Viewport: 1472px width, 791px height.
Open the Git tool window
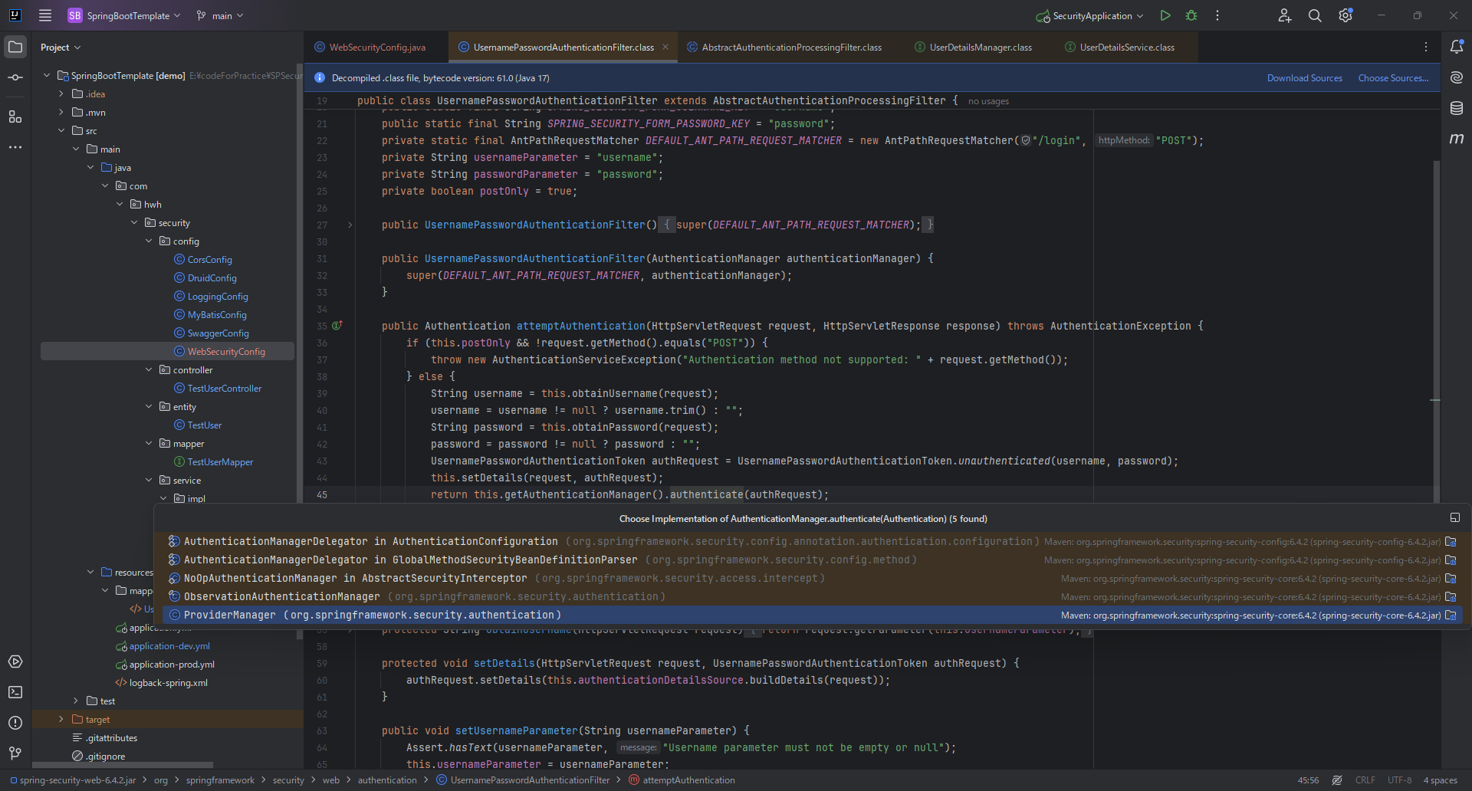coord(15,753)
